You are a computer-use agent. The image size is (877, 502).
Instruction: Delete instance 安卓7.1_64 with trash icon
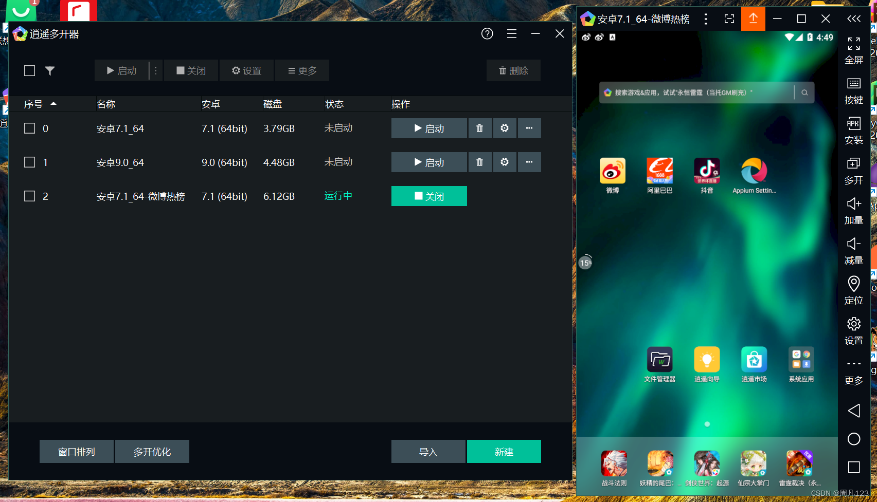[x=479, y=128]
